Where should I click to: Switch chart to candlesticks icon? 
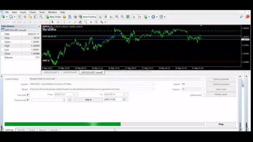click(106, 17)
